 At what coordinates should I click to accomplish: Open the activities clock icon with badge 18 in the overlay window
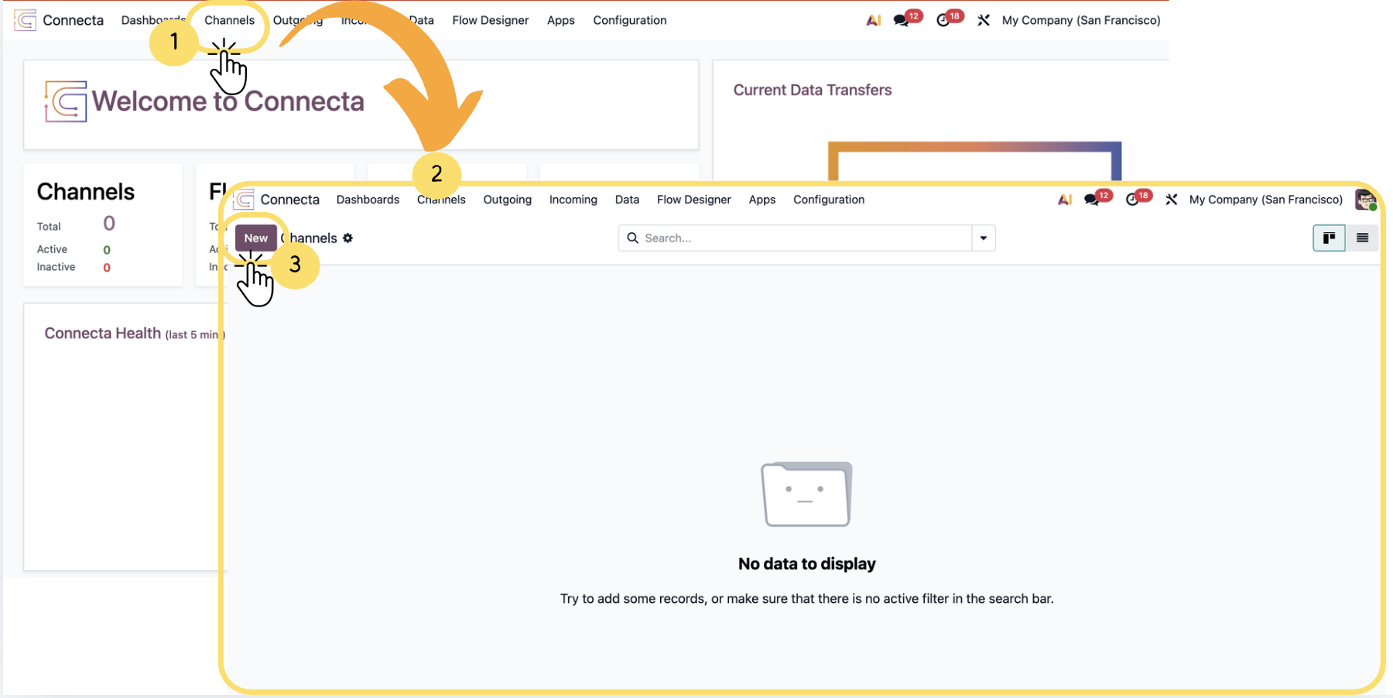(1133, 200)
